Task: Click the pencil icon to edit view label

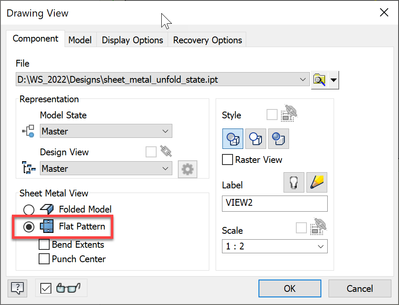Action: tap(317, 182)
